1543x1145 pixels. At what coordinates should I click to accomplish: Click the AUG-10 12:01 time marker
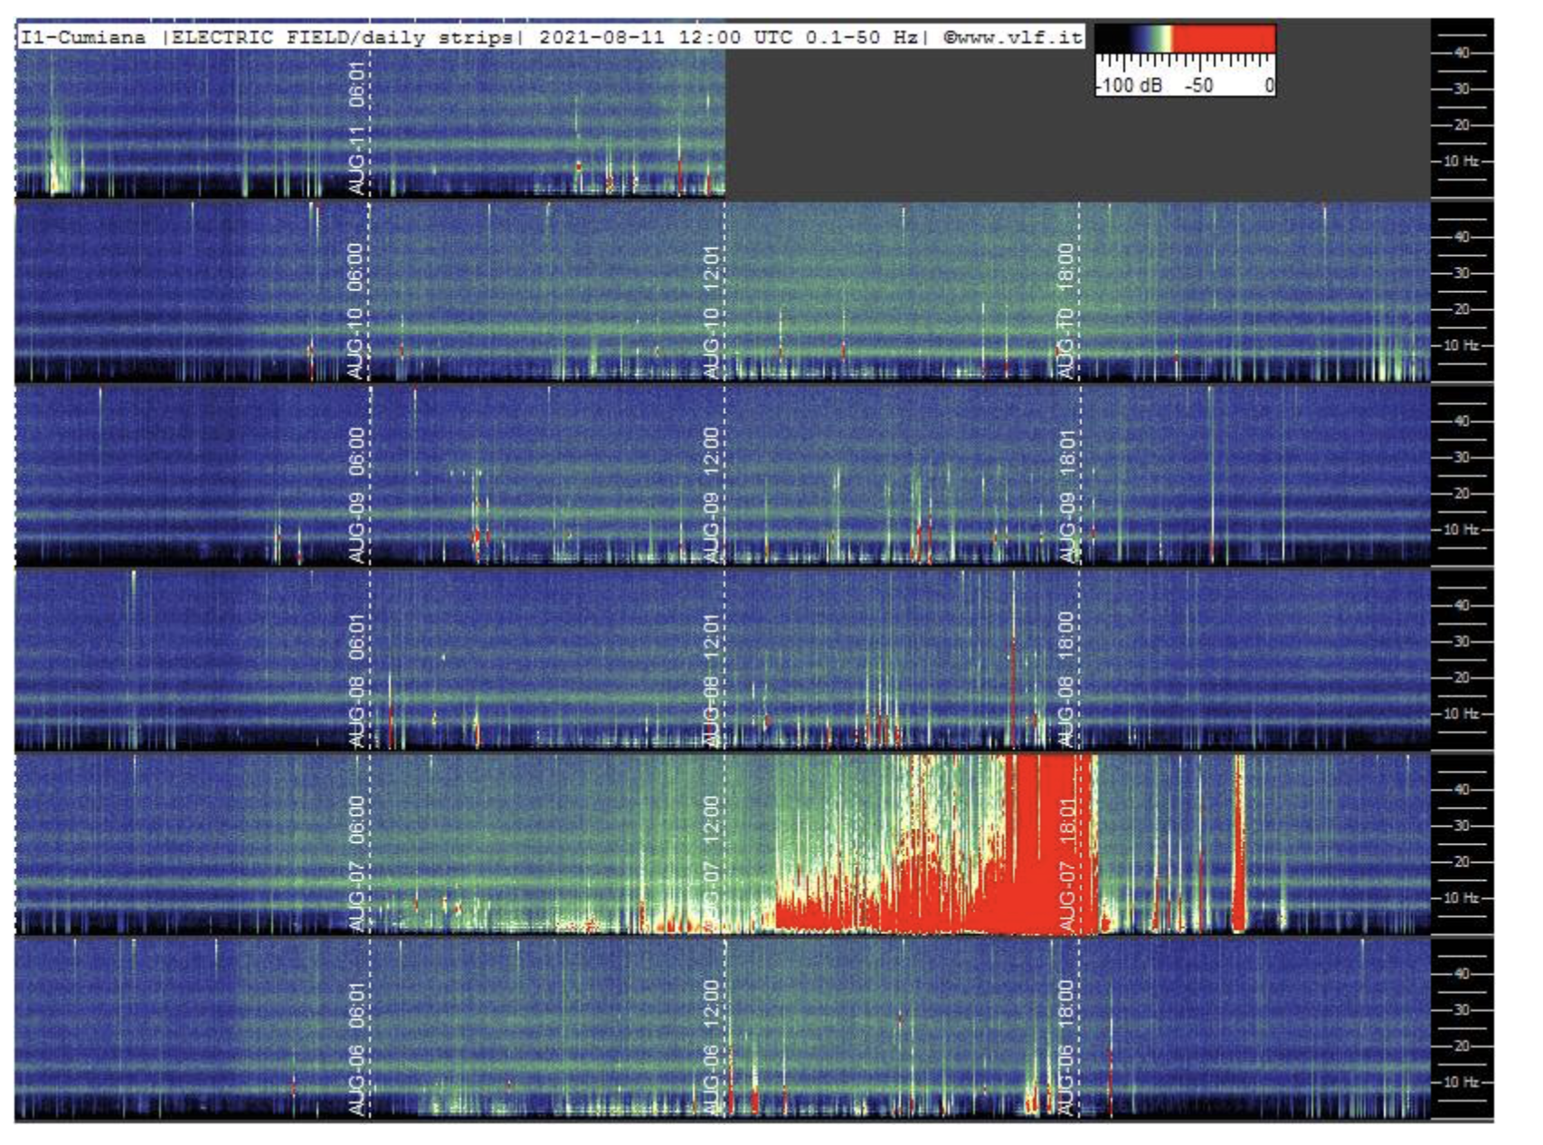coord(713,310)
